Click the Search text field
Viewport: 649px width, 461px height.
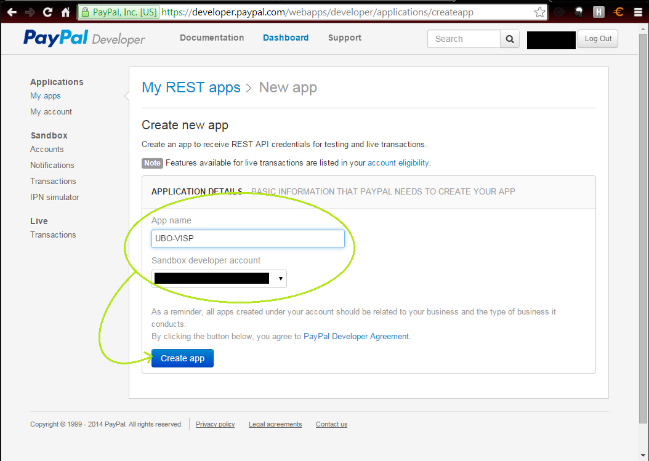464,39
